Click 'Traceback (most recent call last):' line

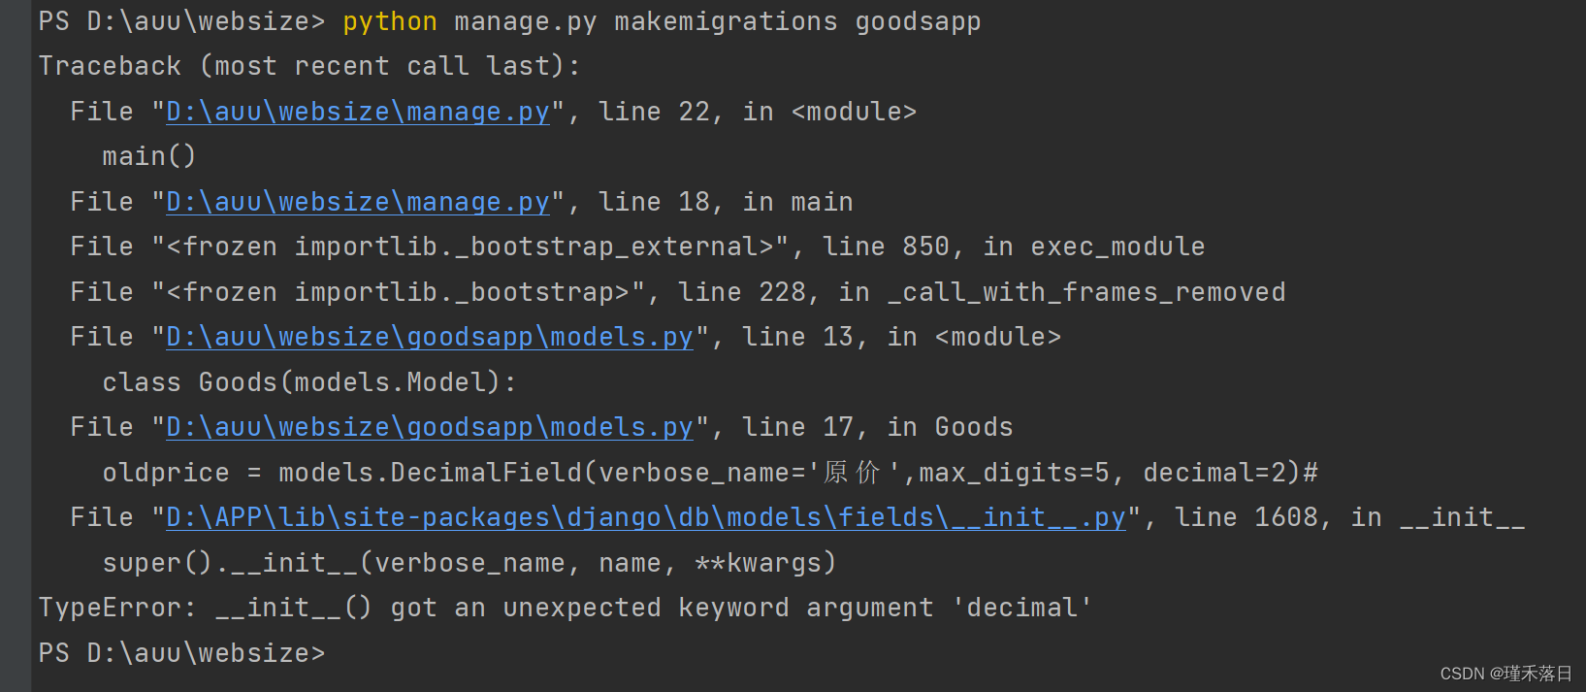(x=309, y=66)
